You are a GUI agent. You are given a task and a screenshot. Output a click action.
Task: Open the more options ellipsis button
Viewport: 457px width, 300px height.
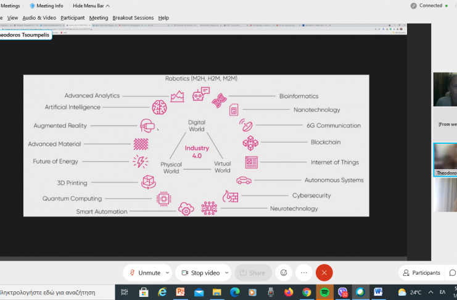tap(303, 273)
